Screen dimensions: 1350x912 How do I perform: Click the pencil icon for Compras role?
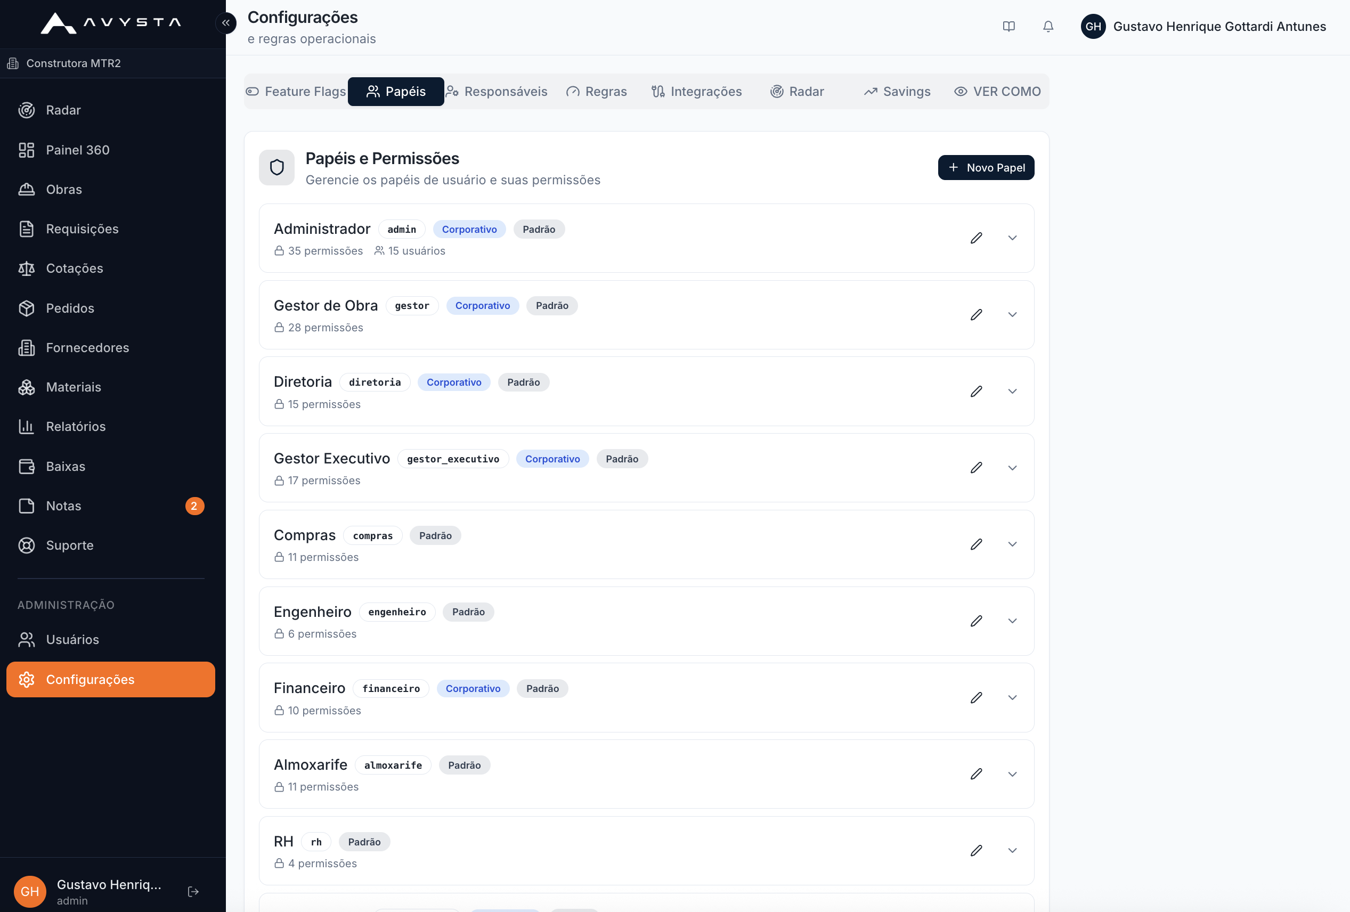pyautogui.click(x=977, y=544)
